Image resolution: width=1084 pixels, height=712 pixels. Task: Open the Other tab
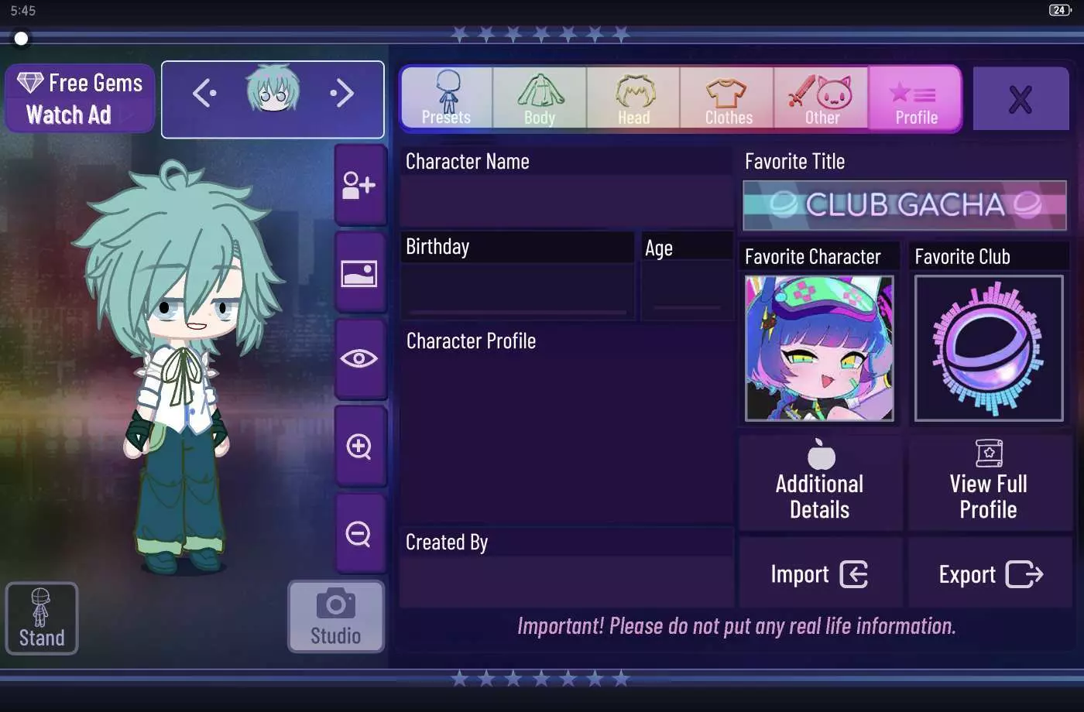pyautogui.click(x=822, y=98)
